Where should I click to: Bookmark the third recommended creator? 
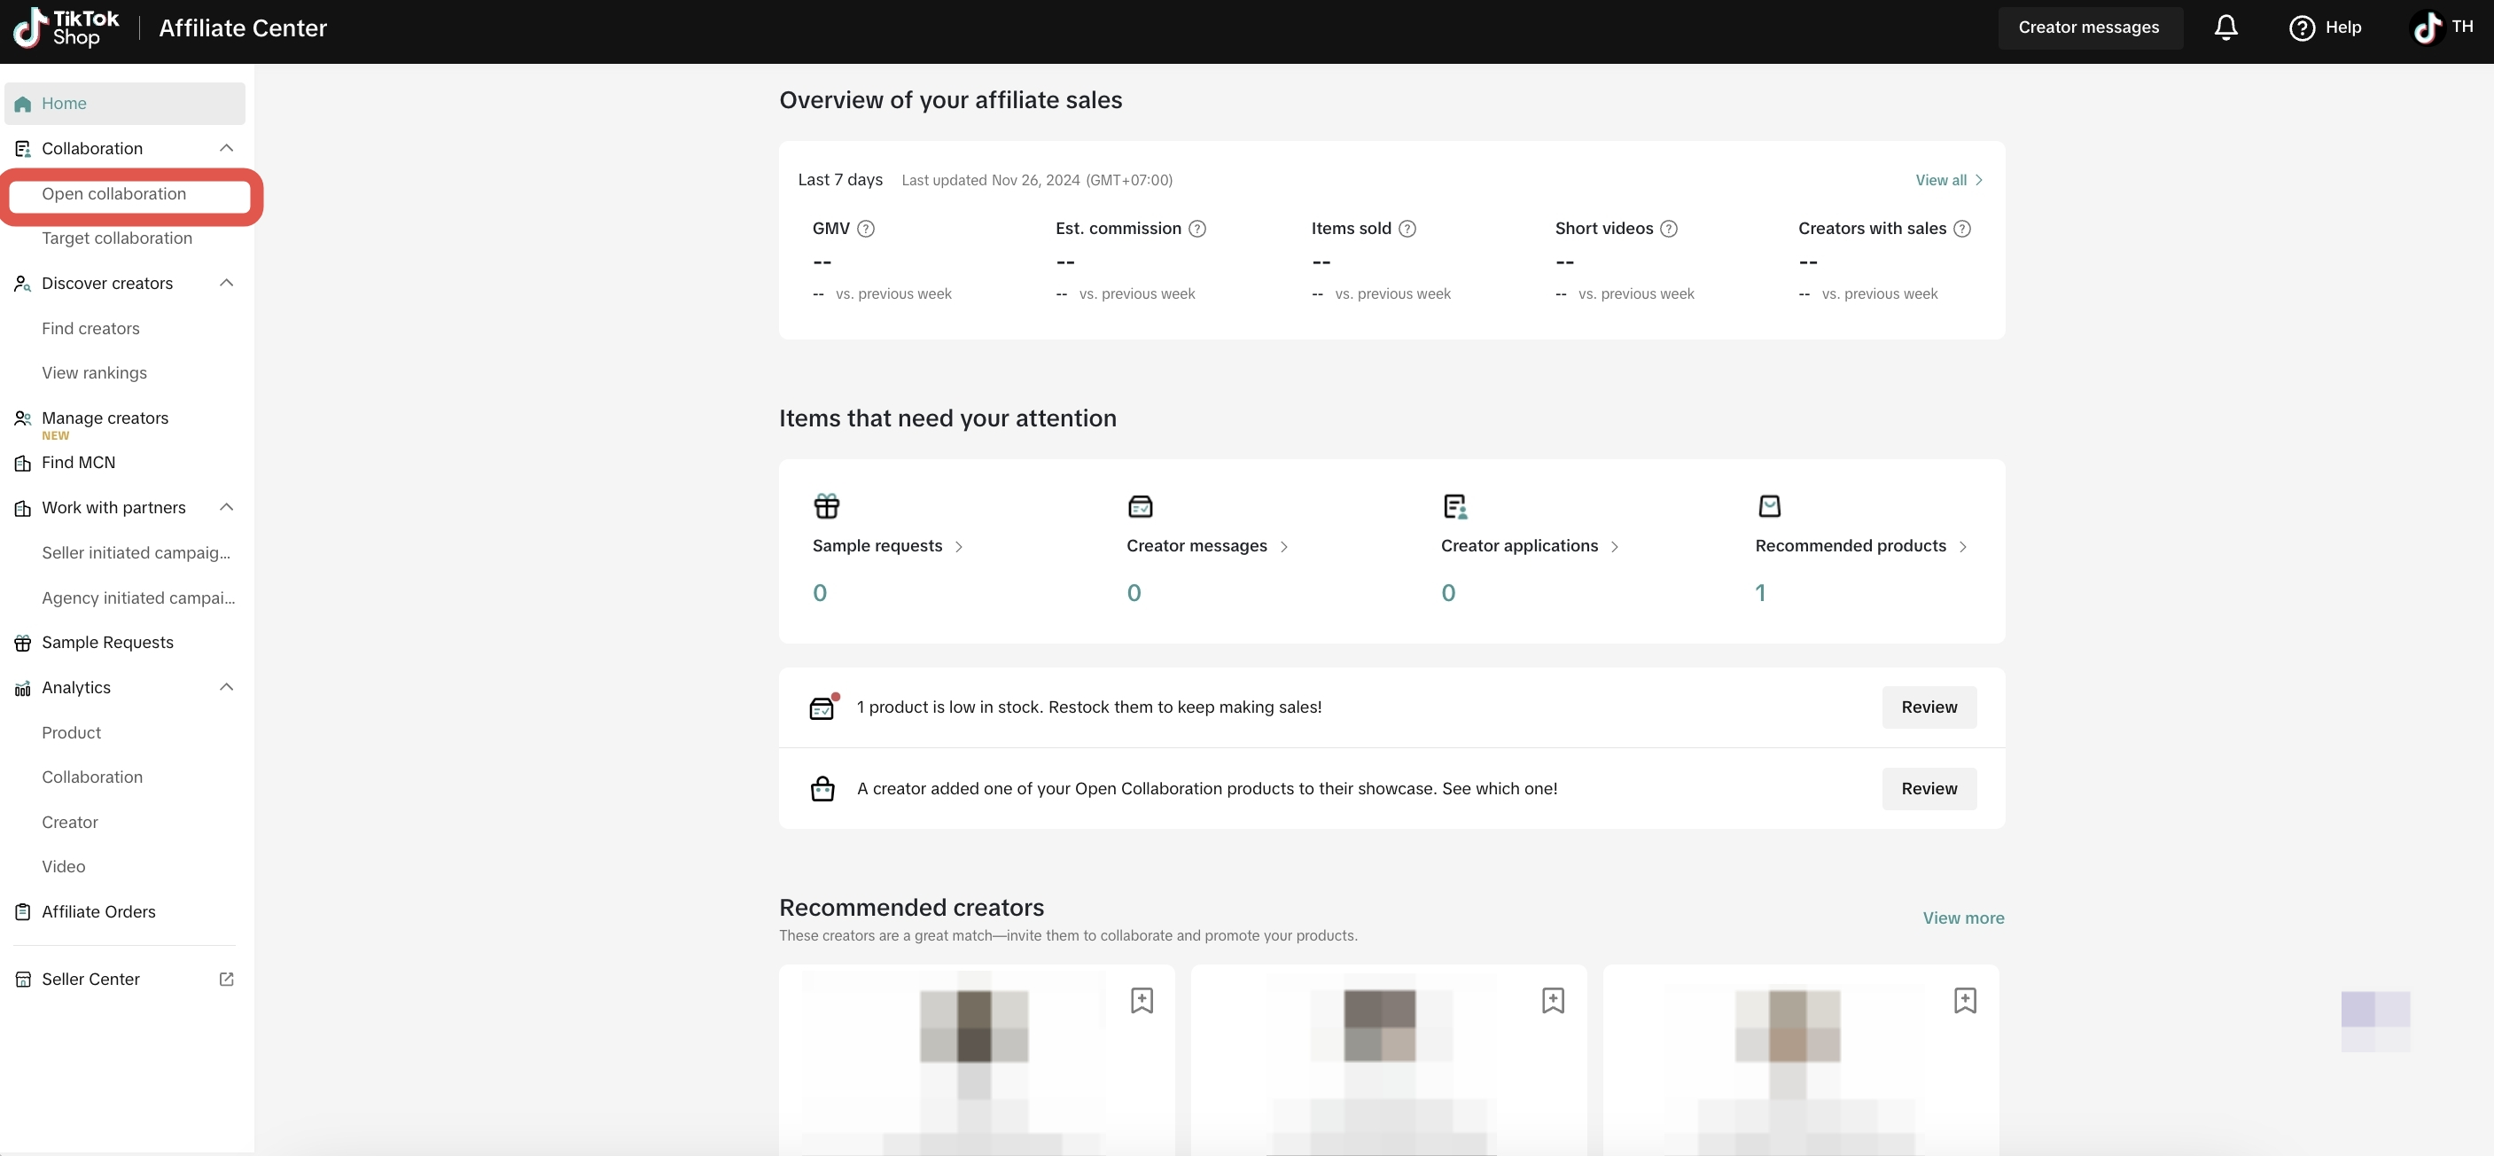tap(1964, 1000)
